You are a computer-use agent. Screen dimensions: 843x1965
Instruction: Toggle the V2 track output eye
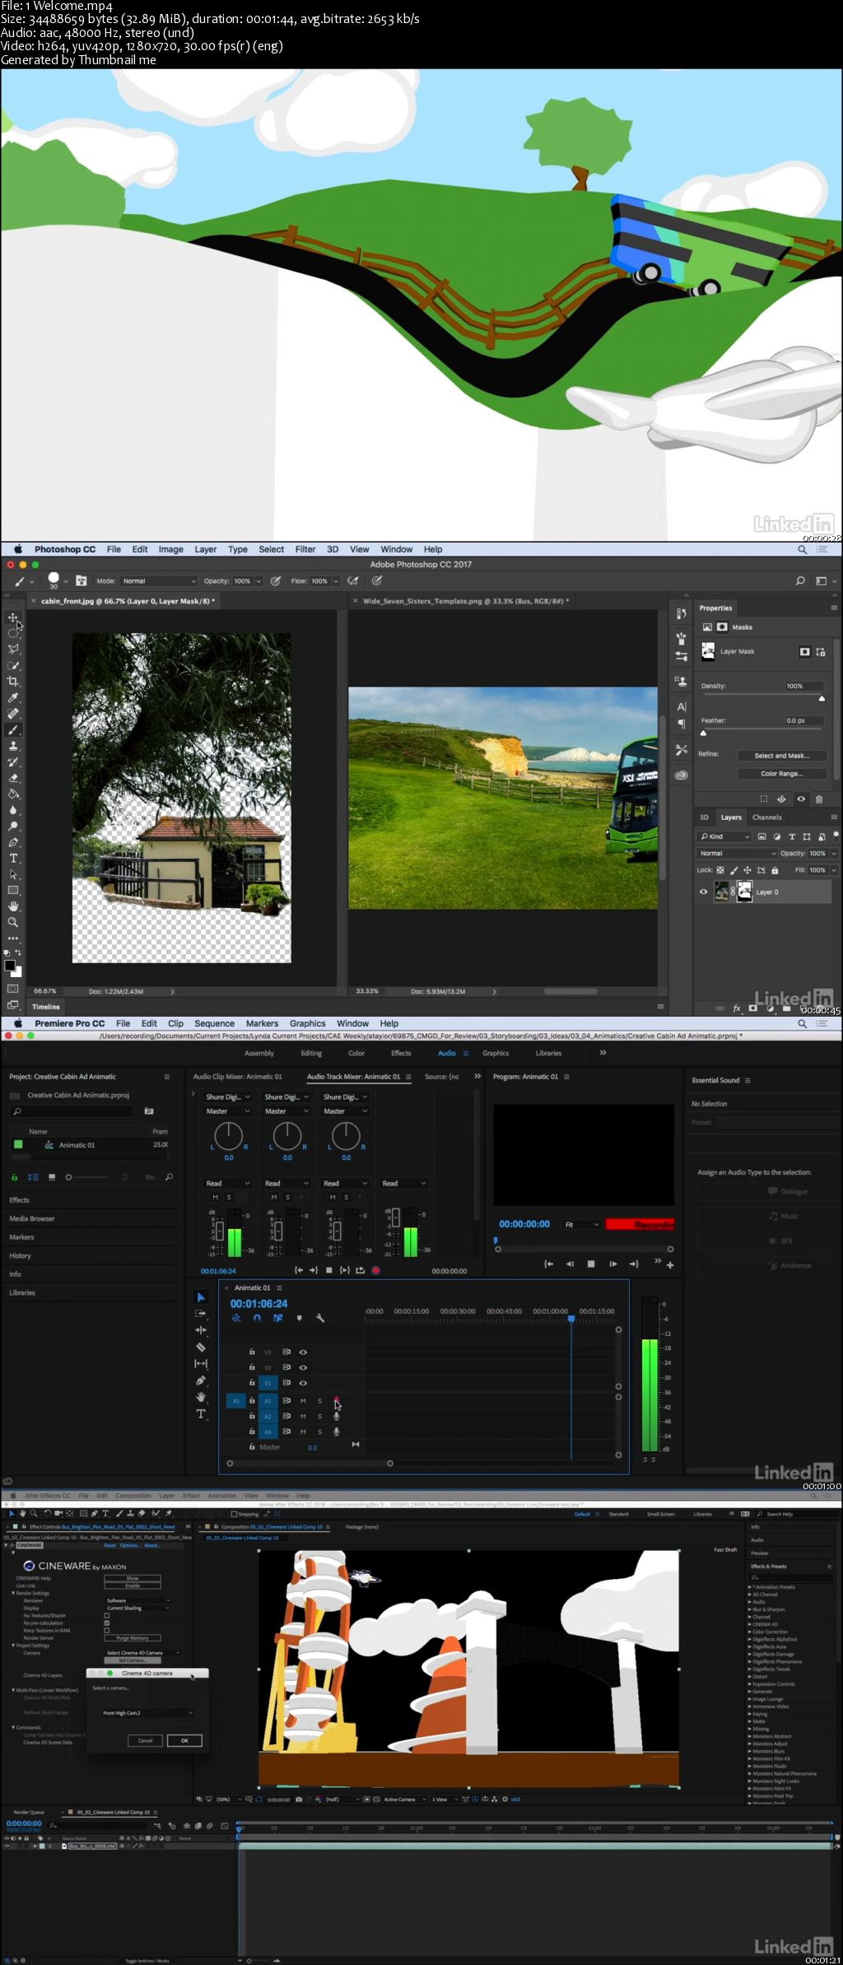[x=303, y=1367]
